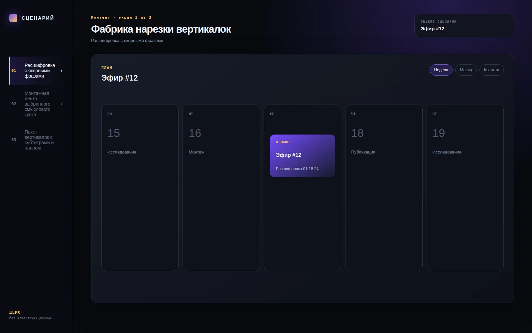532x333 pixels.
Task: Click the ДЕМО label in sidebar footer
Action: click(15, 312)
